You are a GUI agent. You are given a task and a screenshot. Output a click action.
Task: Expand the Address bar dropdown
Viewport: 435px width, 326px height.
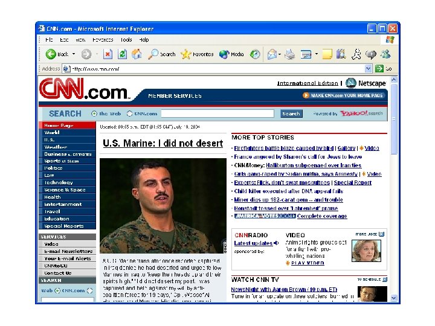[x=368, y=68]
